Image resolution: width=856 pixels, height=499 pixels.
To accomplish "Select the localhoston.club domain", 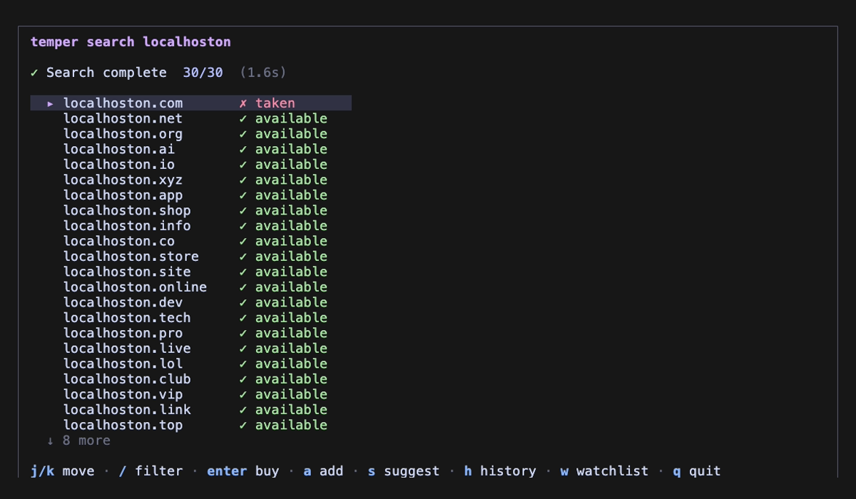I will point(127,379).
